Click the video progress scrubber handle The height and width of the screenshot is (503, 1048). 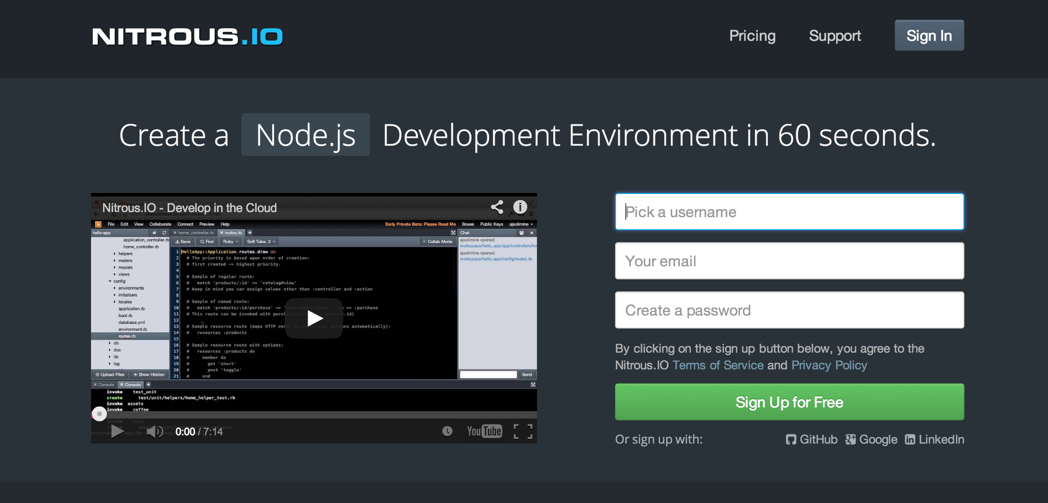pyautogui.click(x=99, y=413)
